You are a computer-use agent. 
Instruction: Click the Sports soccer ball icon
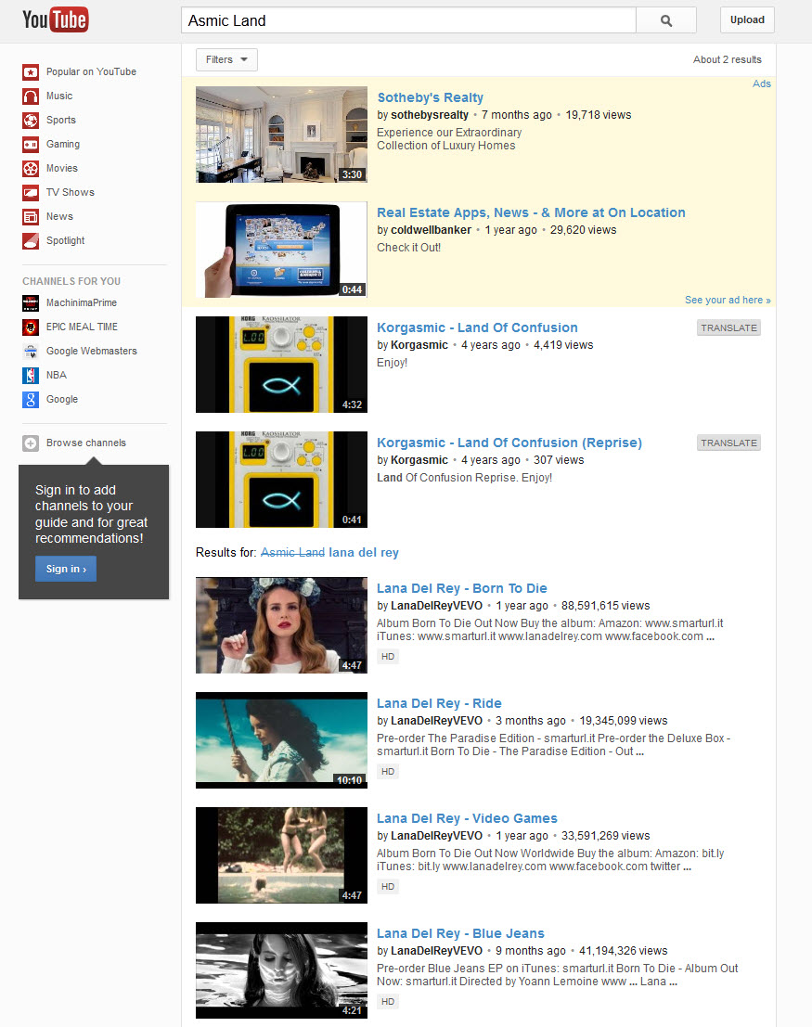30,120
